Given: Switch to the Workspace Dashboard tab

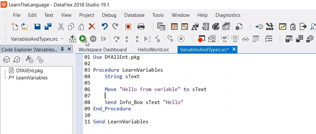Looking at the screenshot, I should tap(103, 50).
